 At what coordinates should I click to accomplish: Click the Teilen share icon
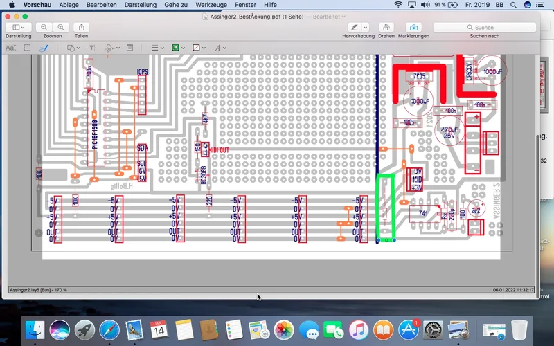point(81,26)
